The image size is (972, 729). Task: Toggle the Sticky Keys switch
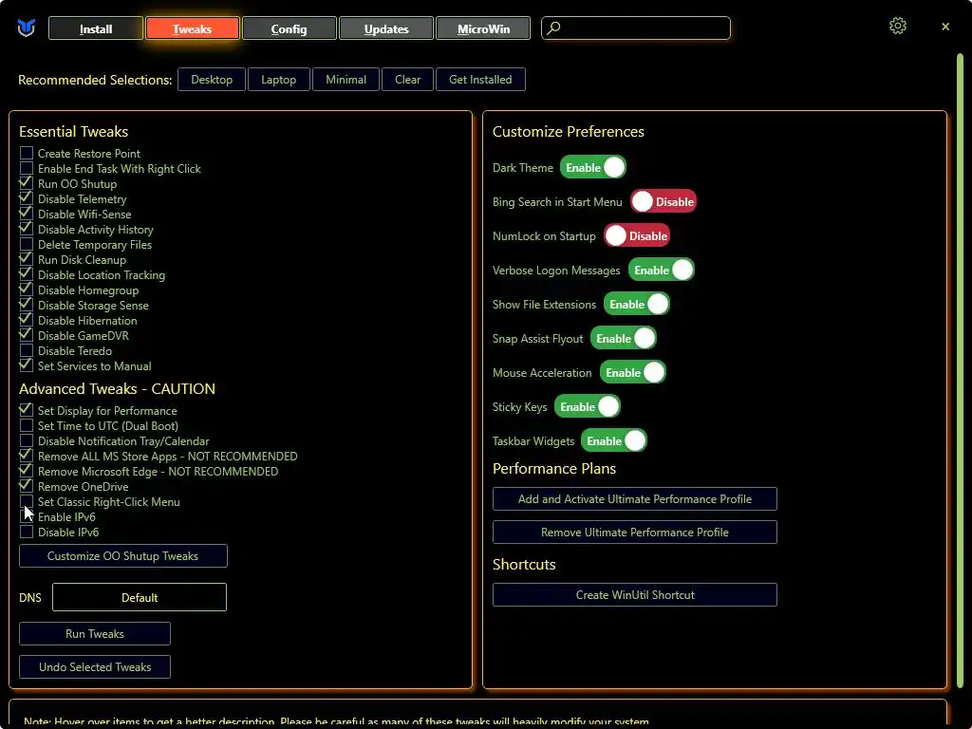[x=587, y=406]
